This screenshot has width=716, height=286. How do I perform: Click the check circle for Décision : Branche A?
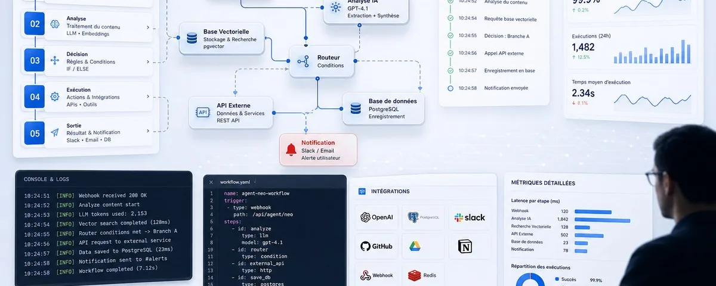pyautogui.click(x=450, y=36)
